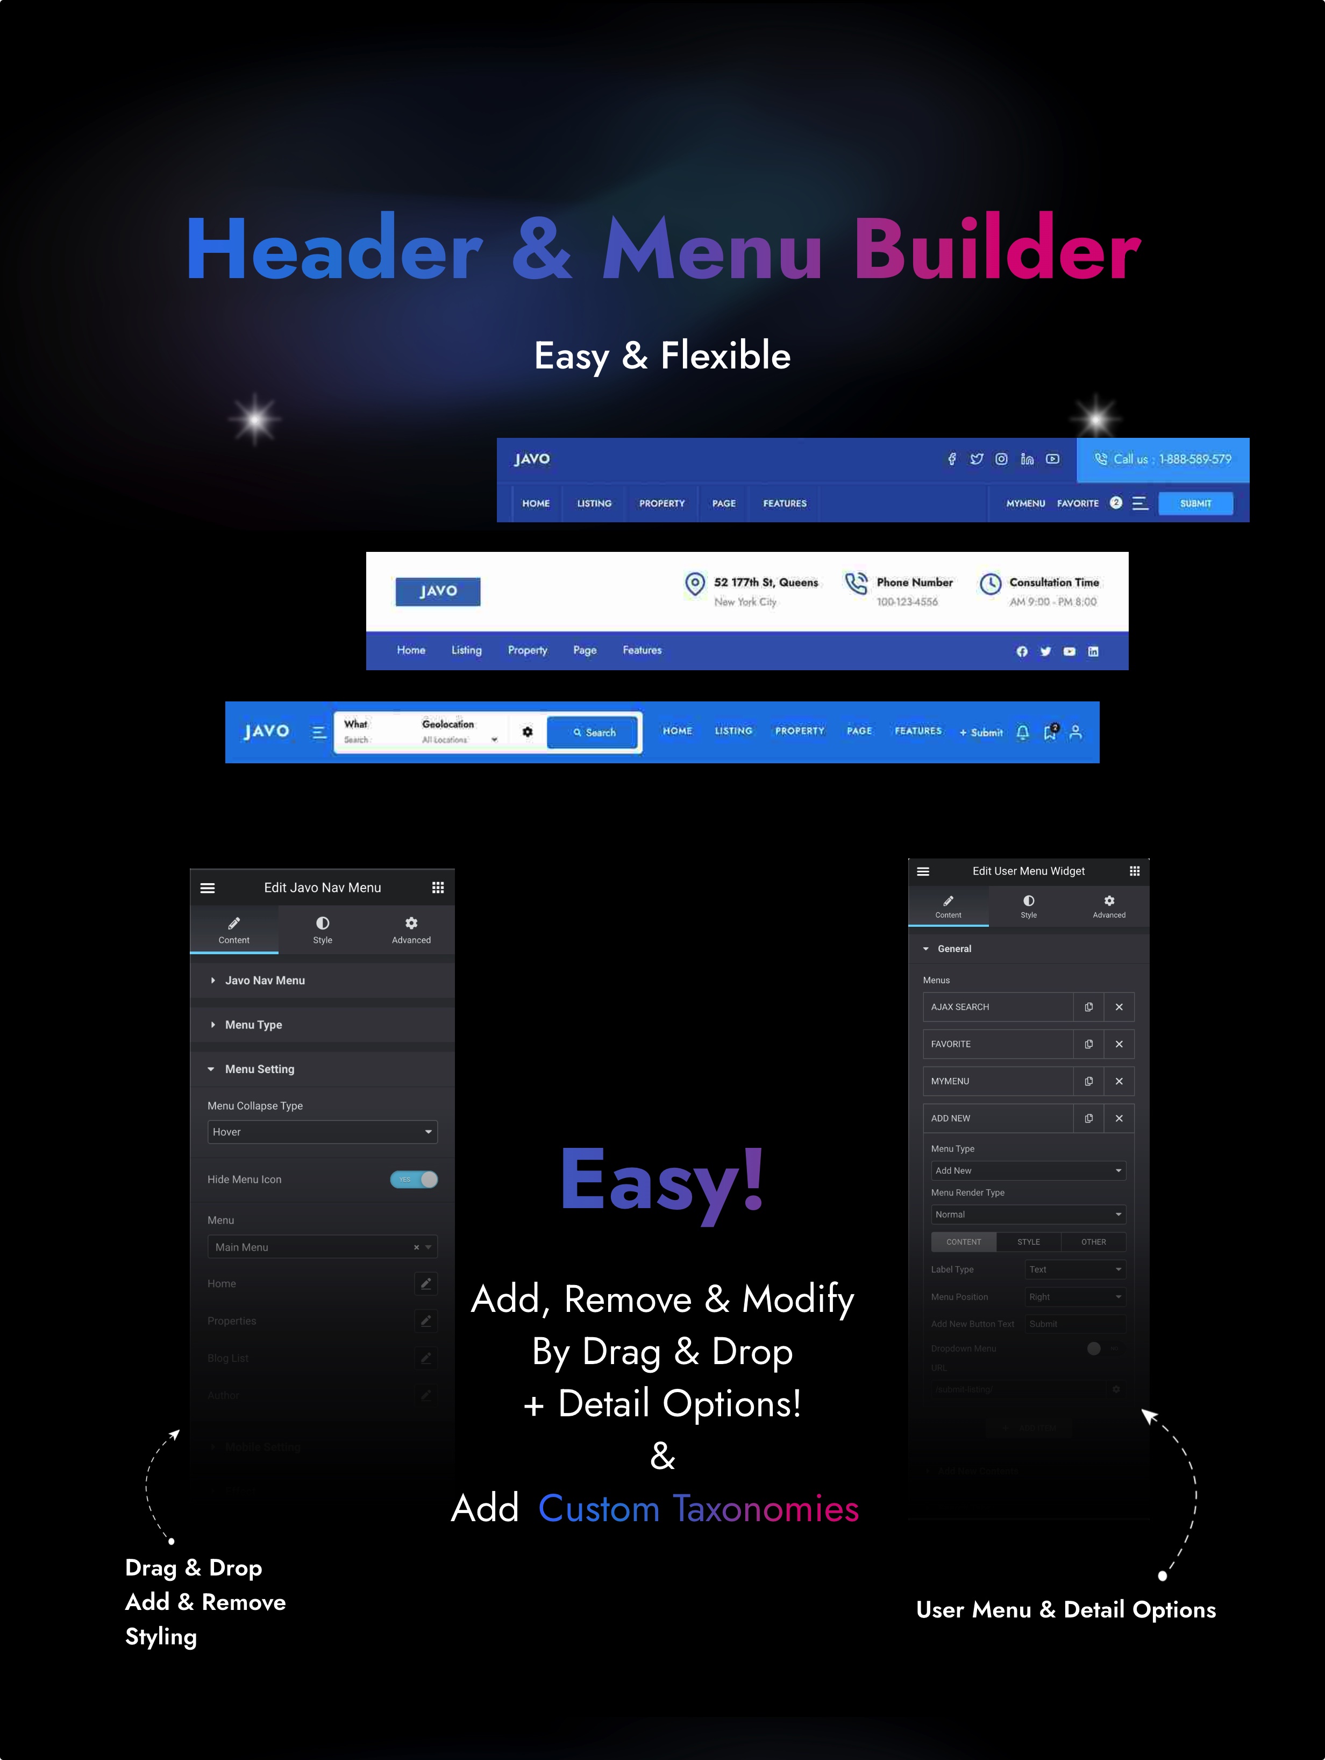
Task: Click the Advanced tab in Edit Javo Nav Menu
Action: 412,929
